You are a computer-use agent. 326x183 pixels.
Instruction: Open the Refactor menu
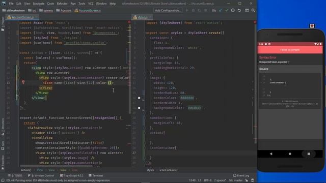point(62,4)
